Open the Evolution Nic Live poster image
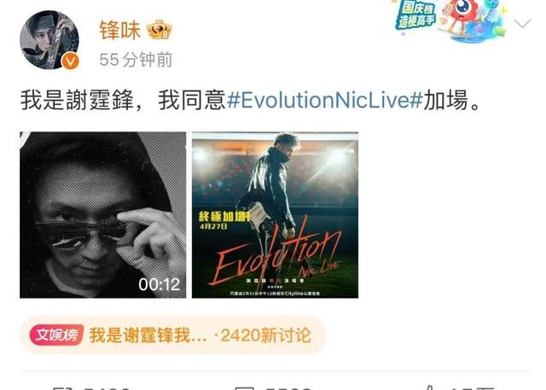This screenshot has width=546, height=390. coord(275,215)
